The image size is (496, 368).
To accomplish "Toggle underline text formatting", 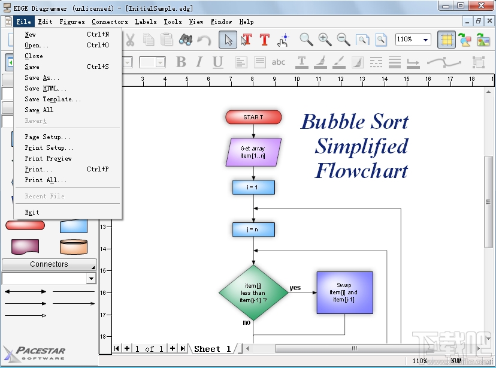I will 216,62.
